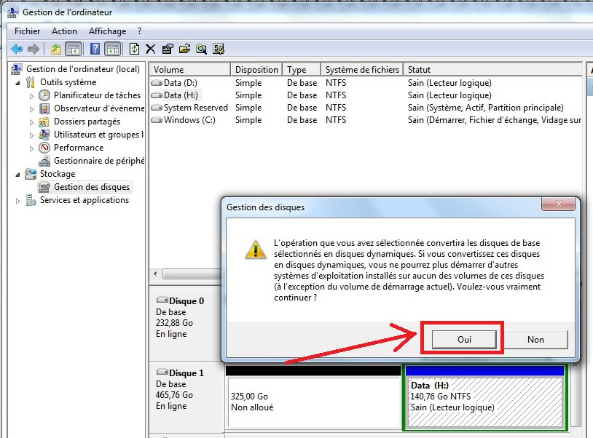Decline the conversion with Non

[x=535, y=340]
